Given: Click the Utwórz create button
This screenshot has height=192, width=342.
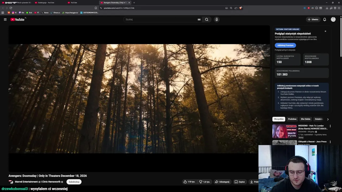Looking at the screenshot, I should 313,19.
